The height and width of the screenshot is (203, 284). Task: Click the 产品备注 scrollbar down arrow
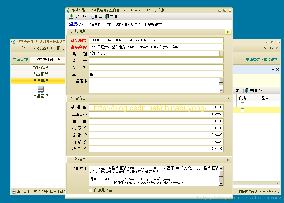click(x=221, y=91)
